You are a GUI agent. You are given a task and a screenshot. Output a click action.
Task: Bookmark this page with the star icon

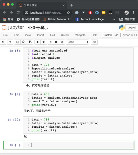[x=68, y=13]
